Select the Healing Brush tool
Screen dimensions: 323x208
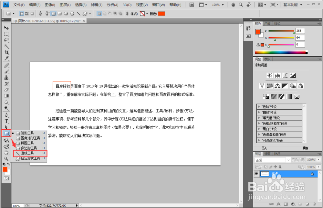[6, 65]
